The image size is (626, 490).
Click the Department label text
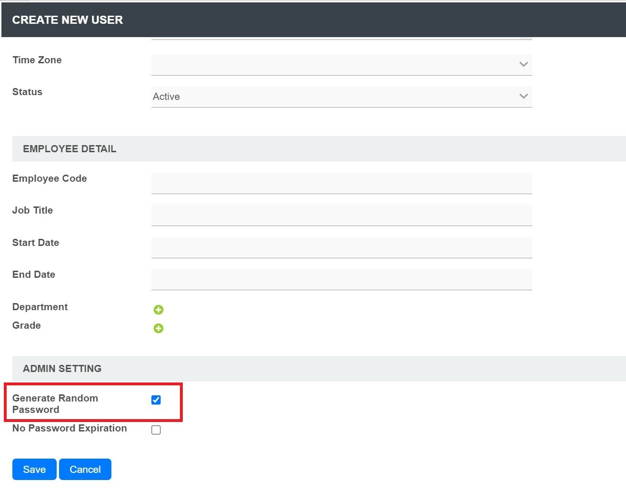pos(40,307)
